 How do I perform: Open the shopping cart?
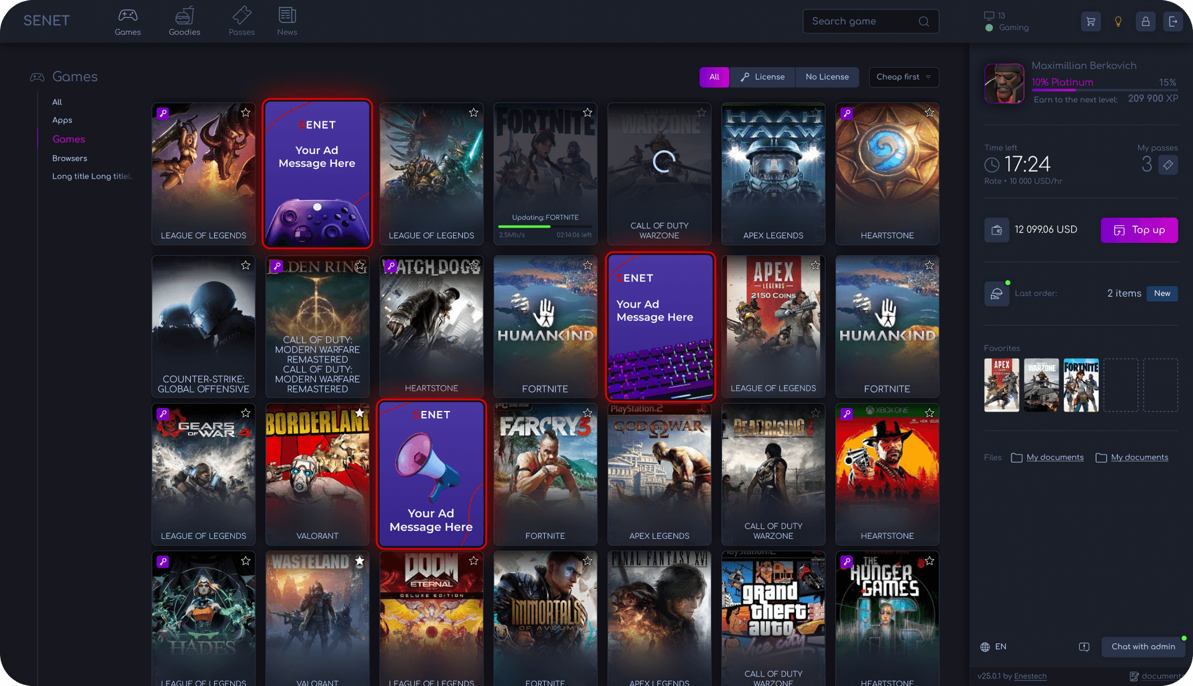1090,22
